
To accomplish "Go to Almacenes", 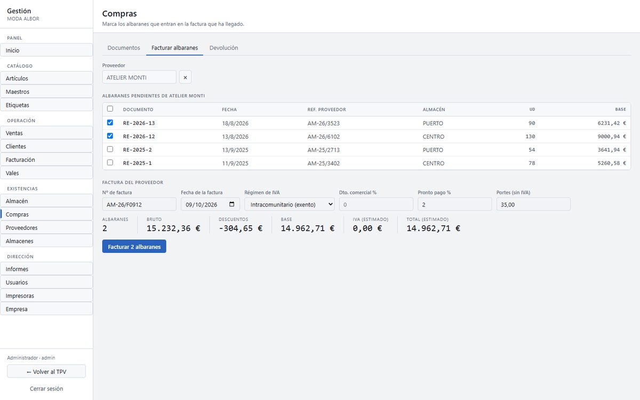I will 46,241.
